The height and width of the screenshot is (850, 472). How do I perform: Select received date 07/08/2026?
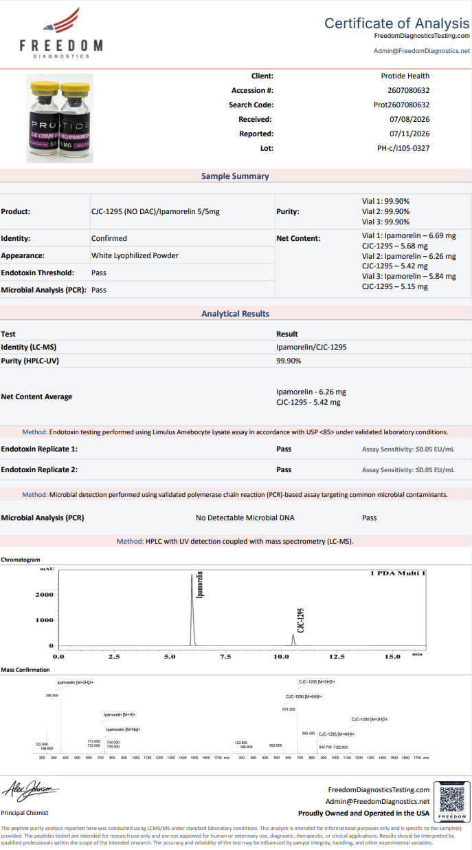click(x=409, y=119)
